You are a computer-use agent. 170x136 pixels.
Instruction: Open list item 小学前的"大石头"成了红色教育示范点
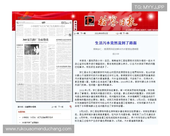click(37, 118)
